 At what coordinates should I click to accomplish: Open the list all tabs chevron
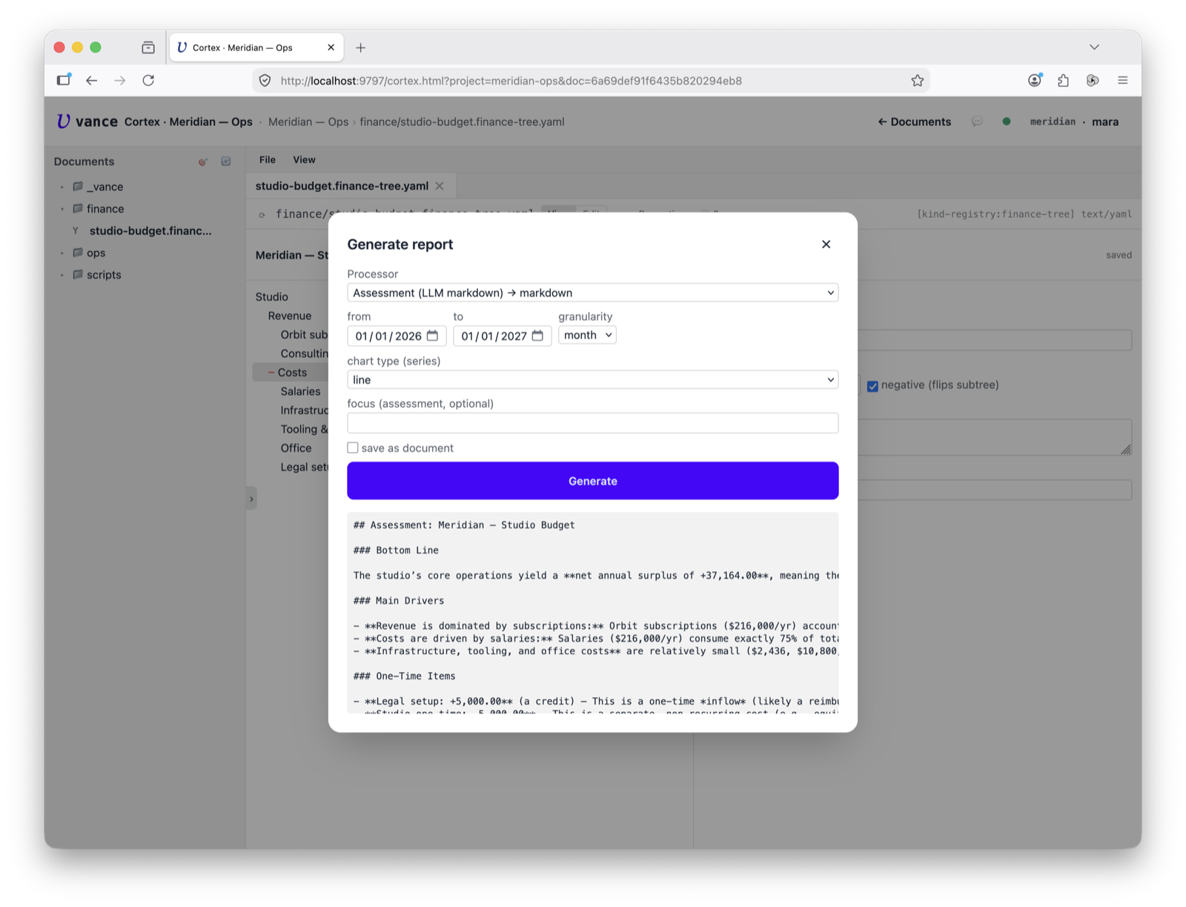1094,47
